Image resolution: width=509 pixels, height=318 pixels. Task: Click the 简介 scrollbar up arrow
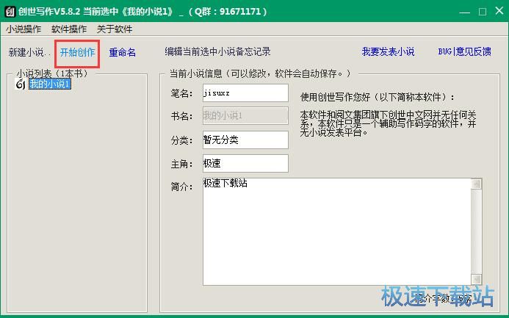click(476, 184)
